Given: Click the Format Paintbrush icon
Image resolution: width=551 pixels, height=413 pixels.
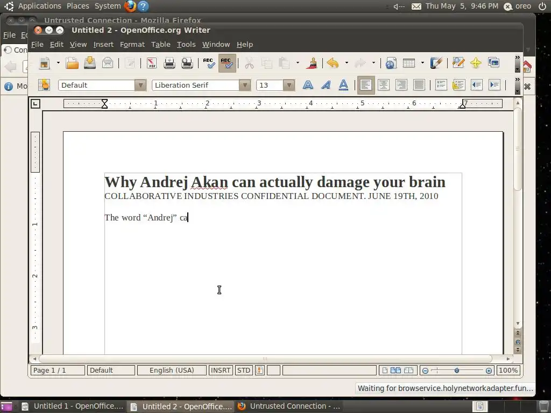Looking at the screenshot, I should pyautogui.click(x=312, y=63).
